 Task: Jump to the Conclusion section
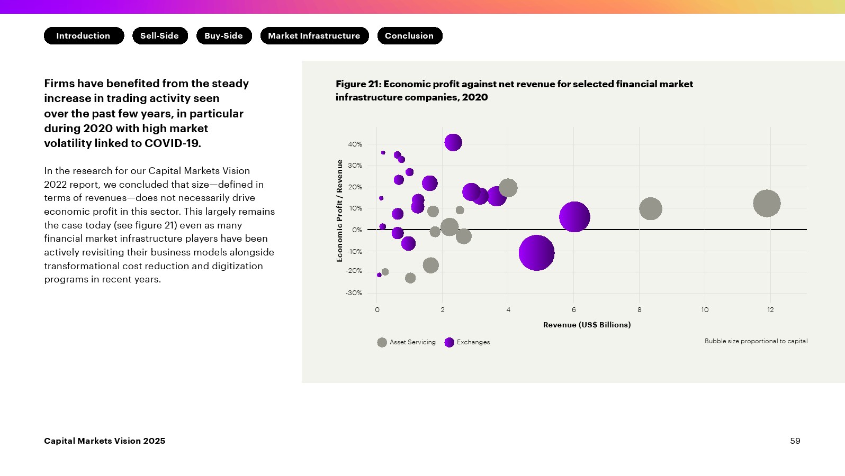[410, 36]
